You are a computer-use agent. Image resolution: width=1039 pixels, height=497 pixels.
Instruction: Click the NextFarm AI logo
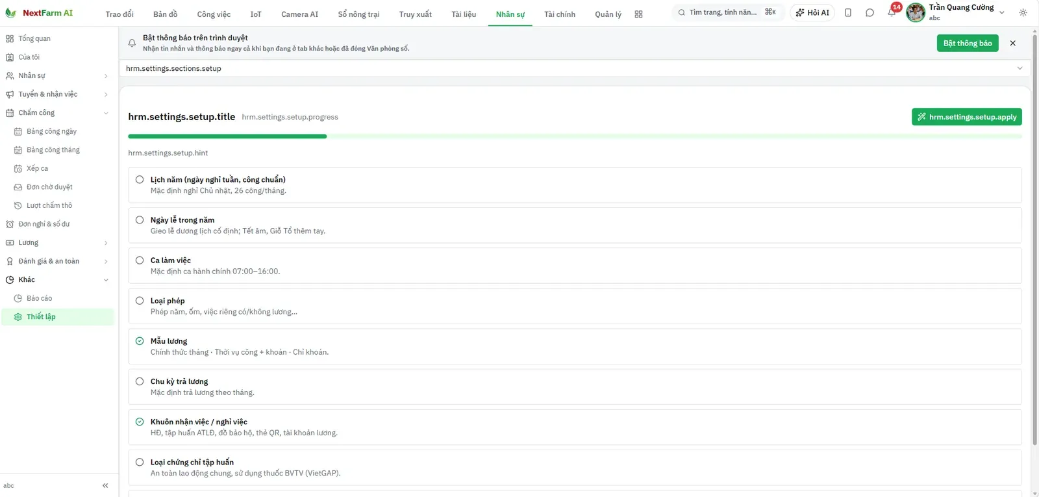click(x=39, y=13)
